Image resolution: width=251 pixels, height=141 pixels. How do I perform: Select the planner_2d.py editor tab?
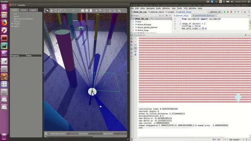click(182, 16)
